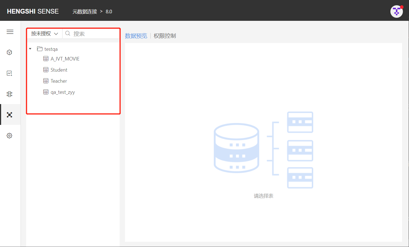Select the metadata connection network icon
The image size is (409, 247).
tap(9, 115)
